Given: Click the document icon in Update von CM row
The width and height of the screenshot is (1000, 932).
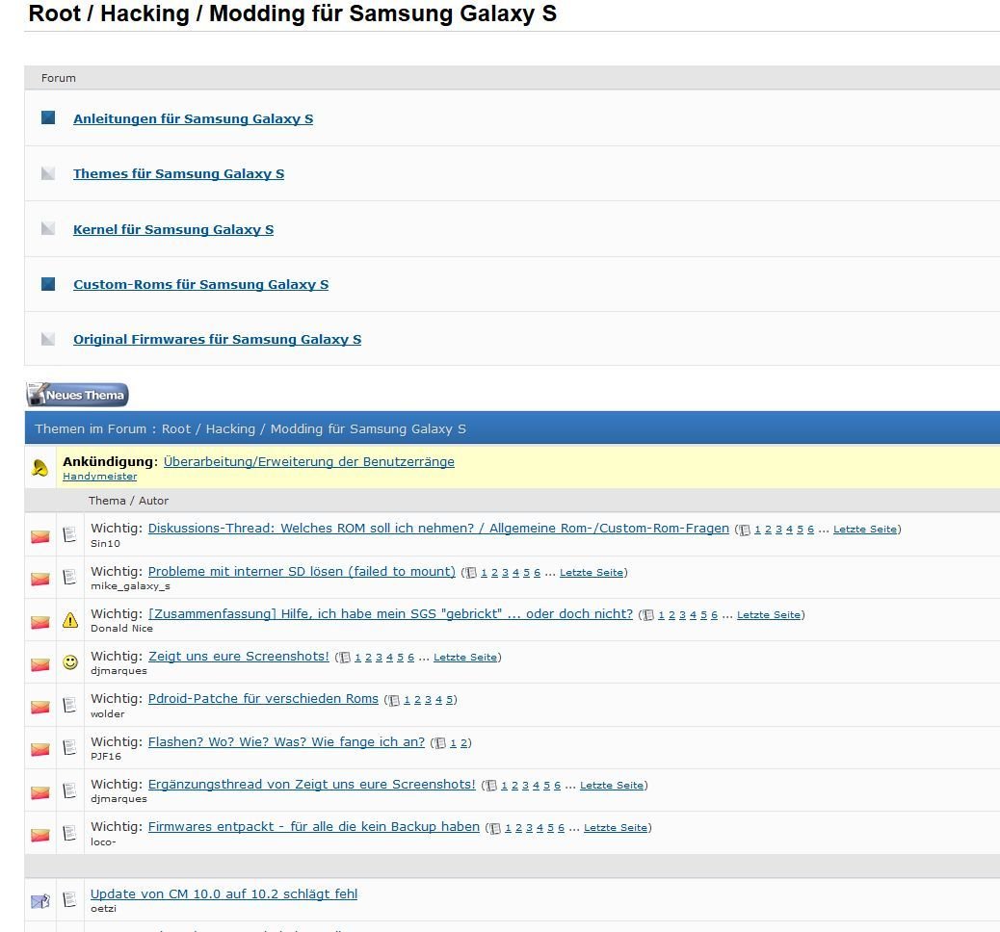Looking at the screenshot, I should point(70,899).
